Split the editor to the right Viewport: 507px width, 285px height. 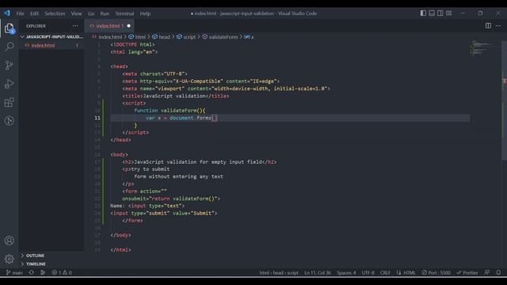(x=488, y=25)
